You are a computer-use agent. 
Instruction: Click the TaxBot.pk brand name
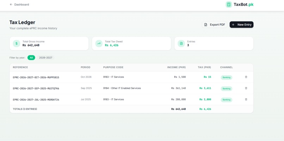coord(243,5)
